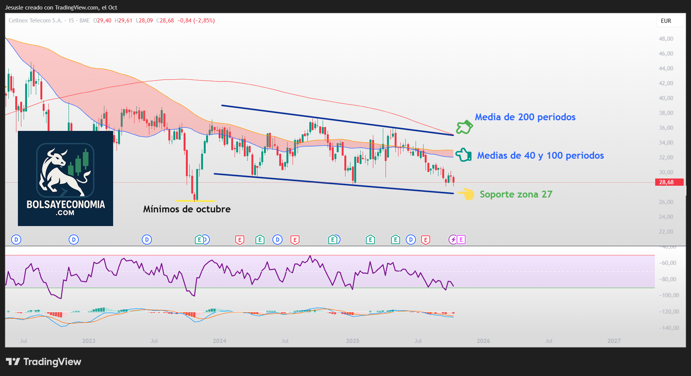The image size is (691, 376).
Task: Click the TradingView logo at bottom left
Action: click(43, 362)
